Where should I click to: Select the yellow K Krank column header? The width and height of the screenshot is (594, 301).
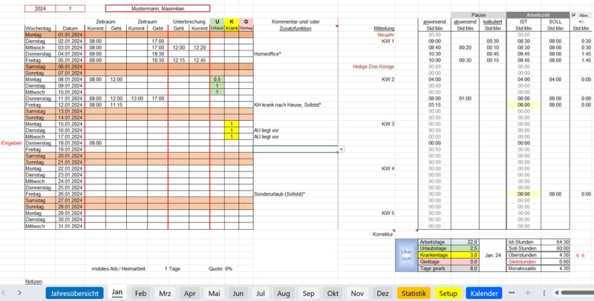click(x=232, y=24)
